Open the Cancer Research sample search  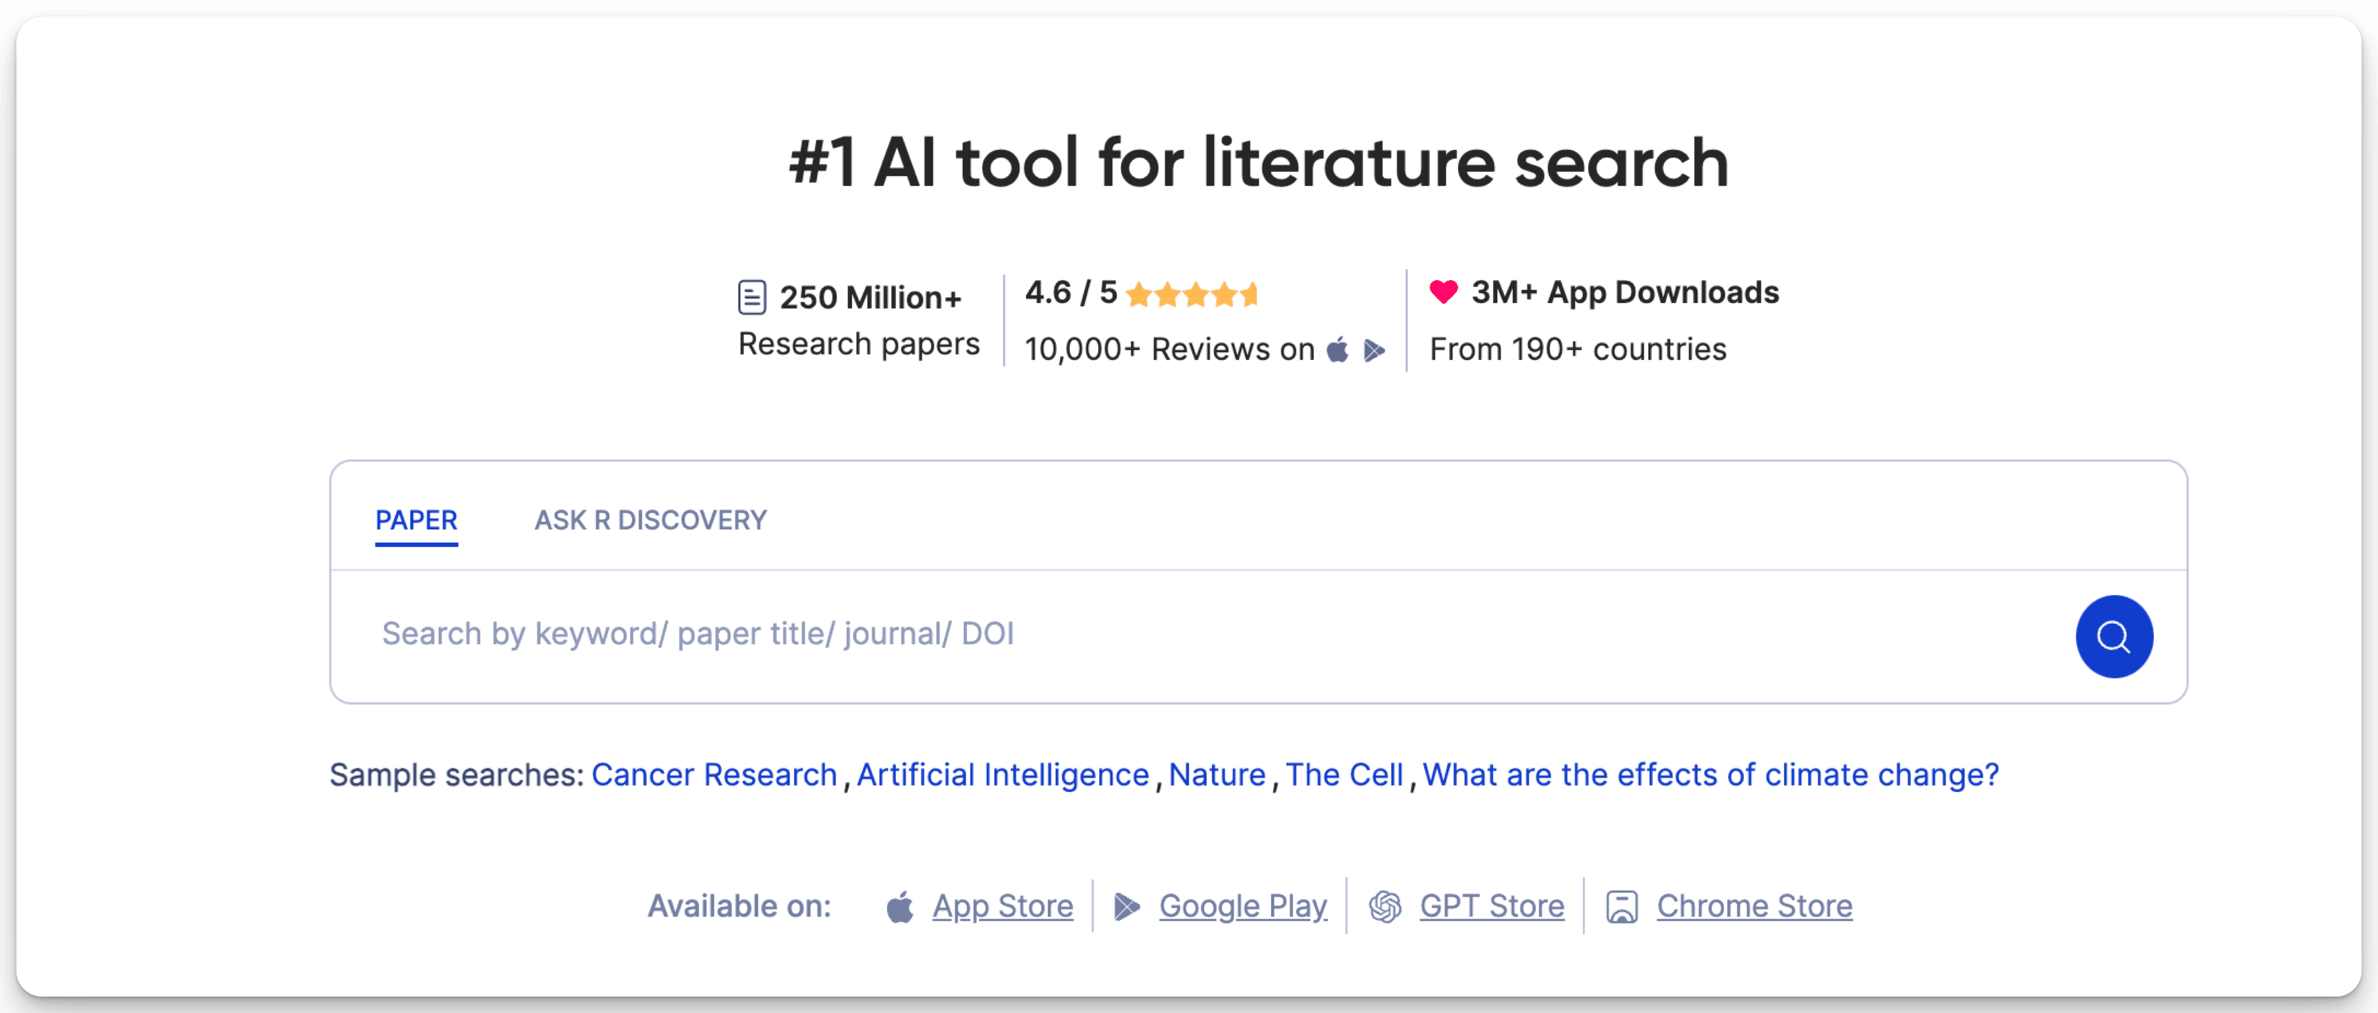click(715, 775)
